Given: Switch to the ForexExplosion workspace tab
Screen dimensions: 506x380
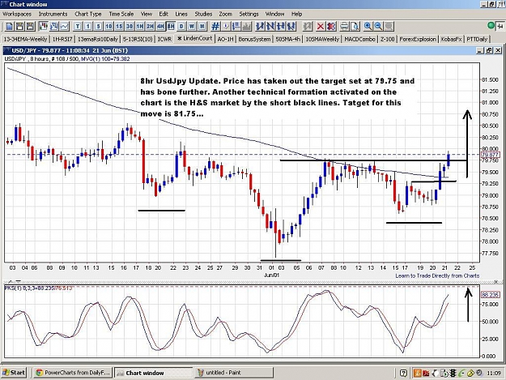Looking at the screenshot, I should (418, 39).
